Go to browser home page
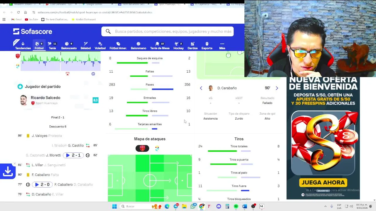Image resolution: width=376 pixels, height=211 pixels. [x=26, y=12]
